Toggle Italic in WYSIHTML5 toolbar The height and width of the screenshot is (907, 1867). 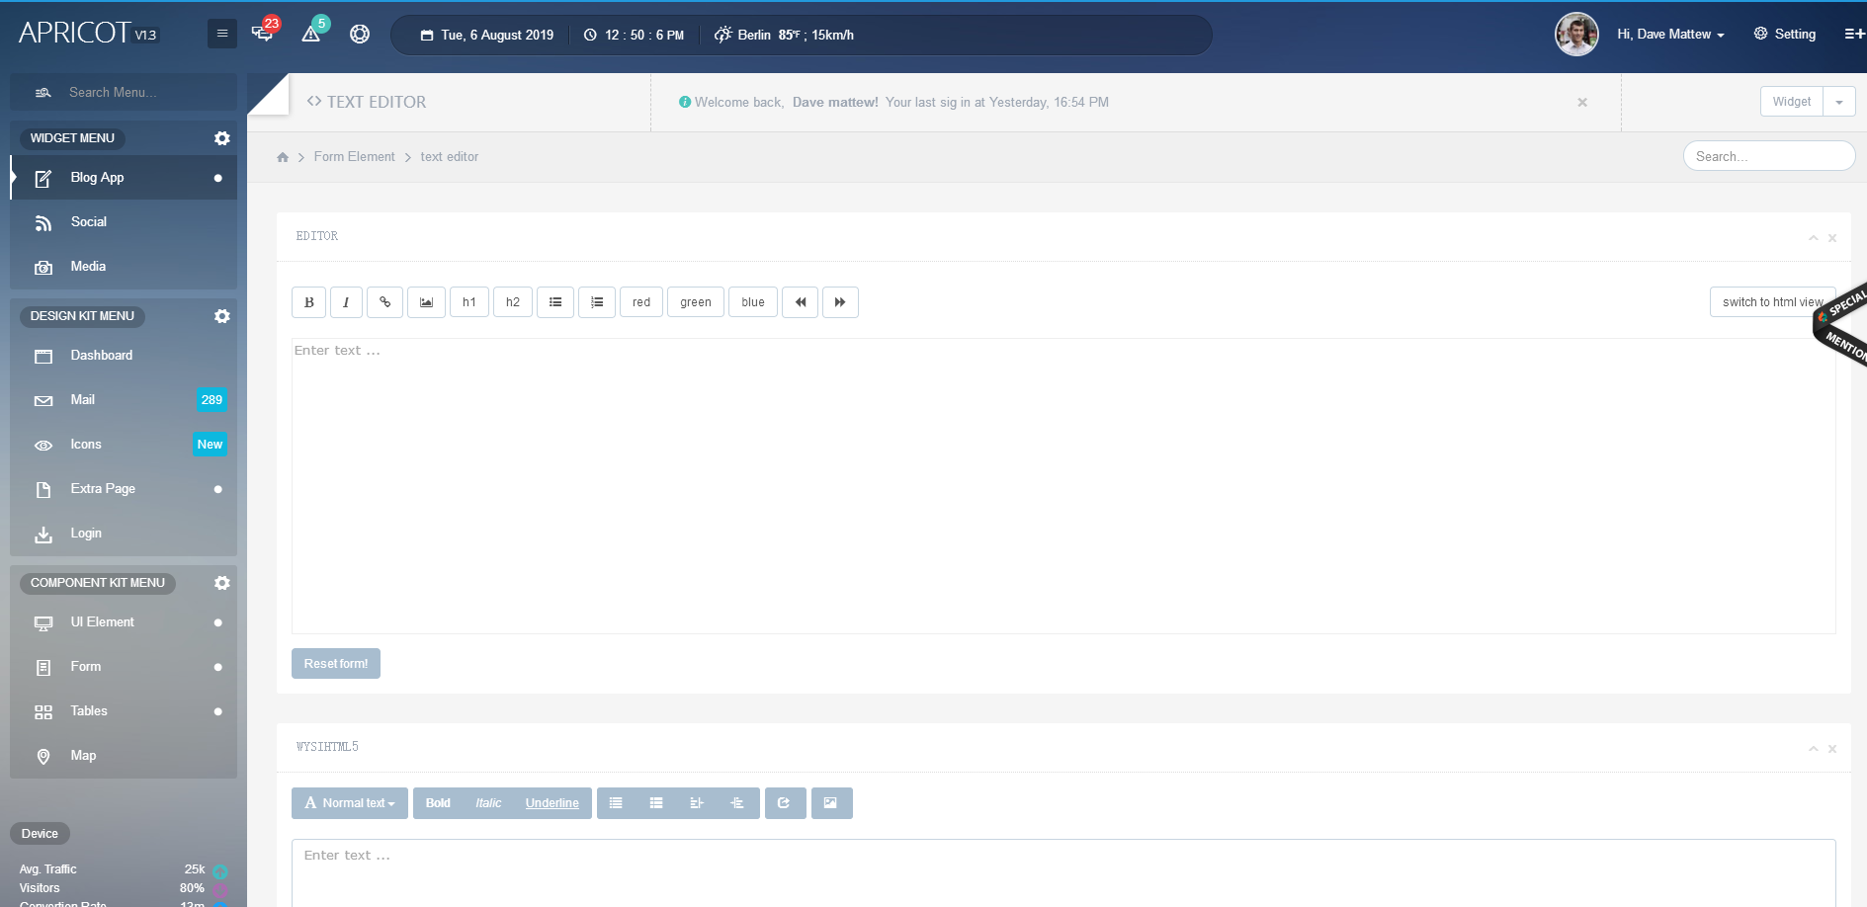point(488,803)
